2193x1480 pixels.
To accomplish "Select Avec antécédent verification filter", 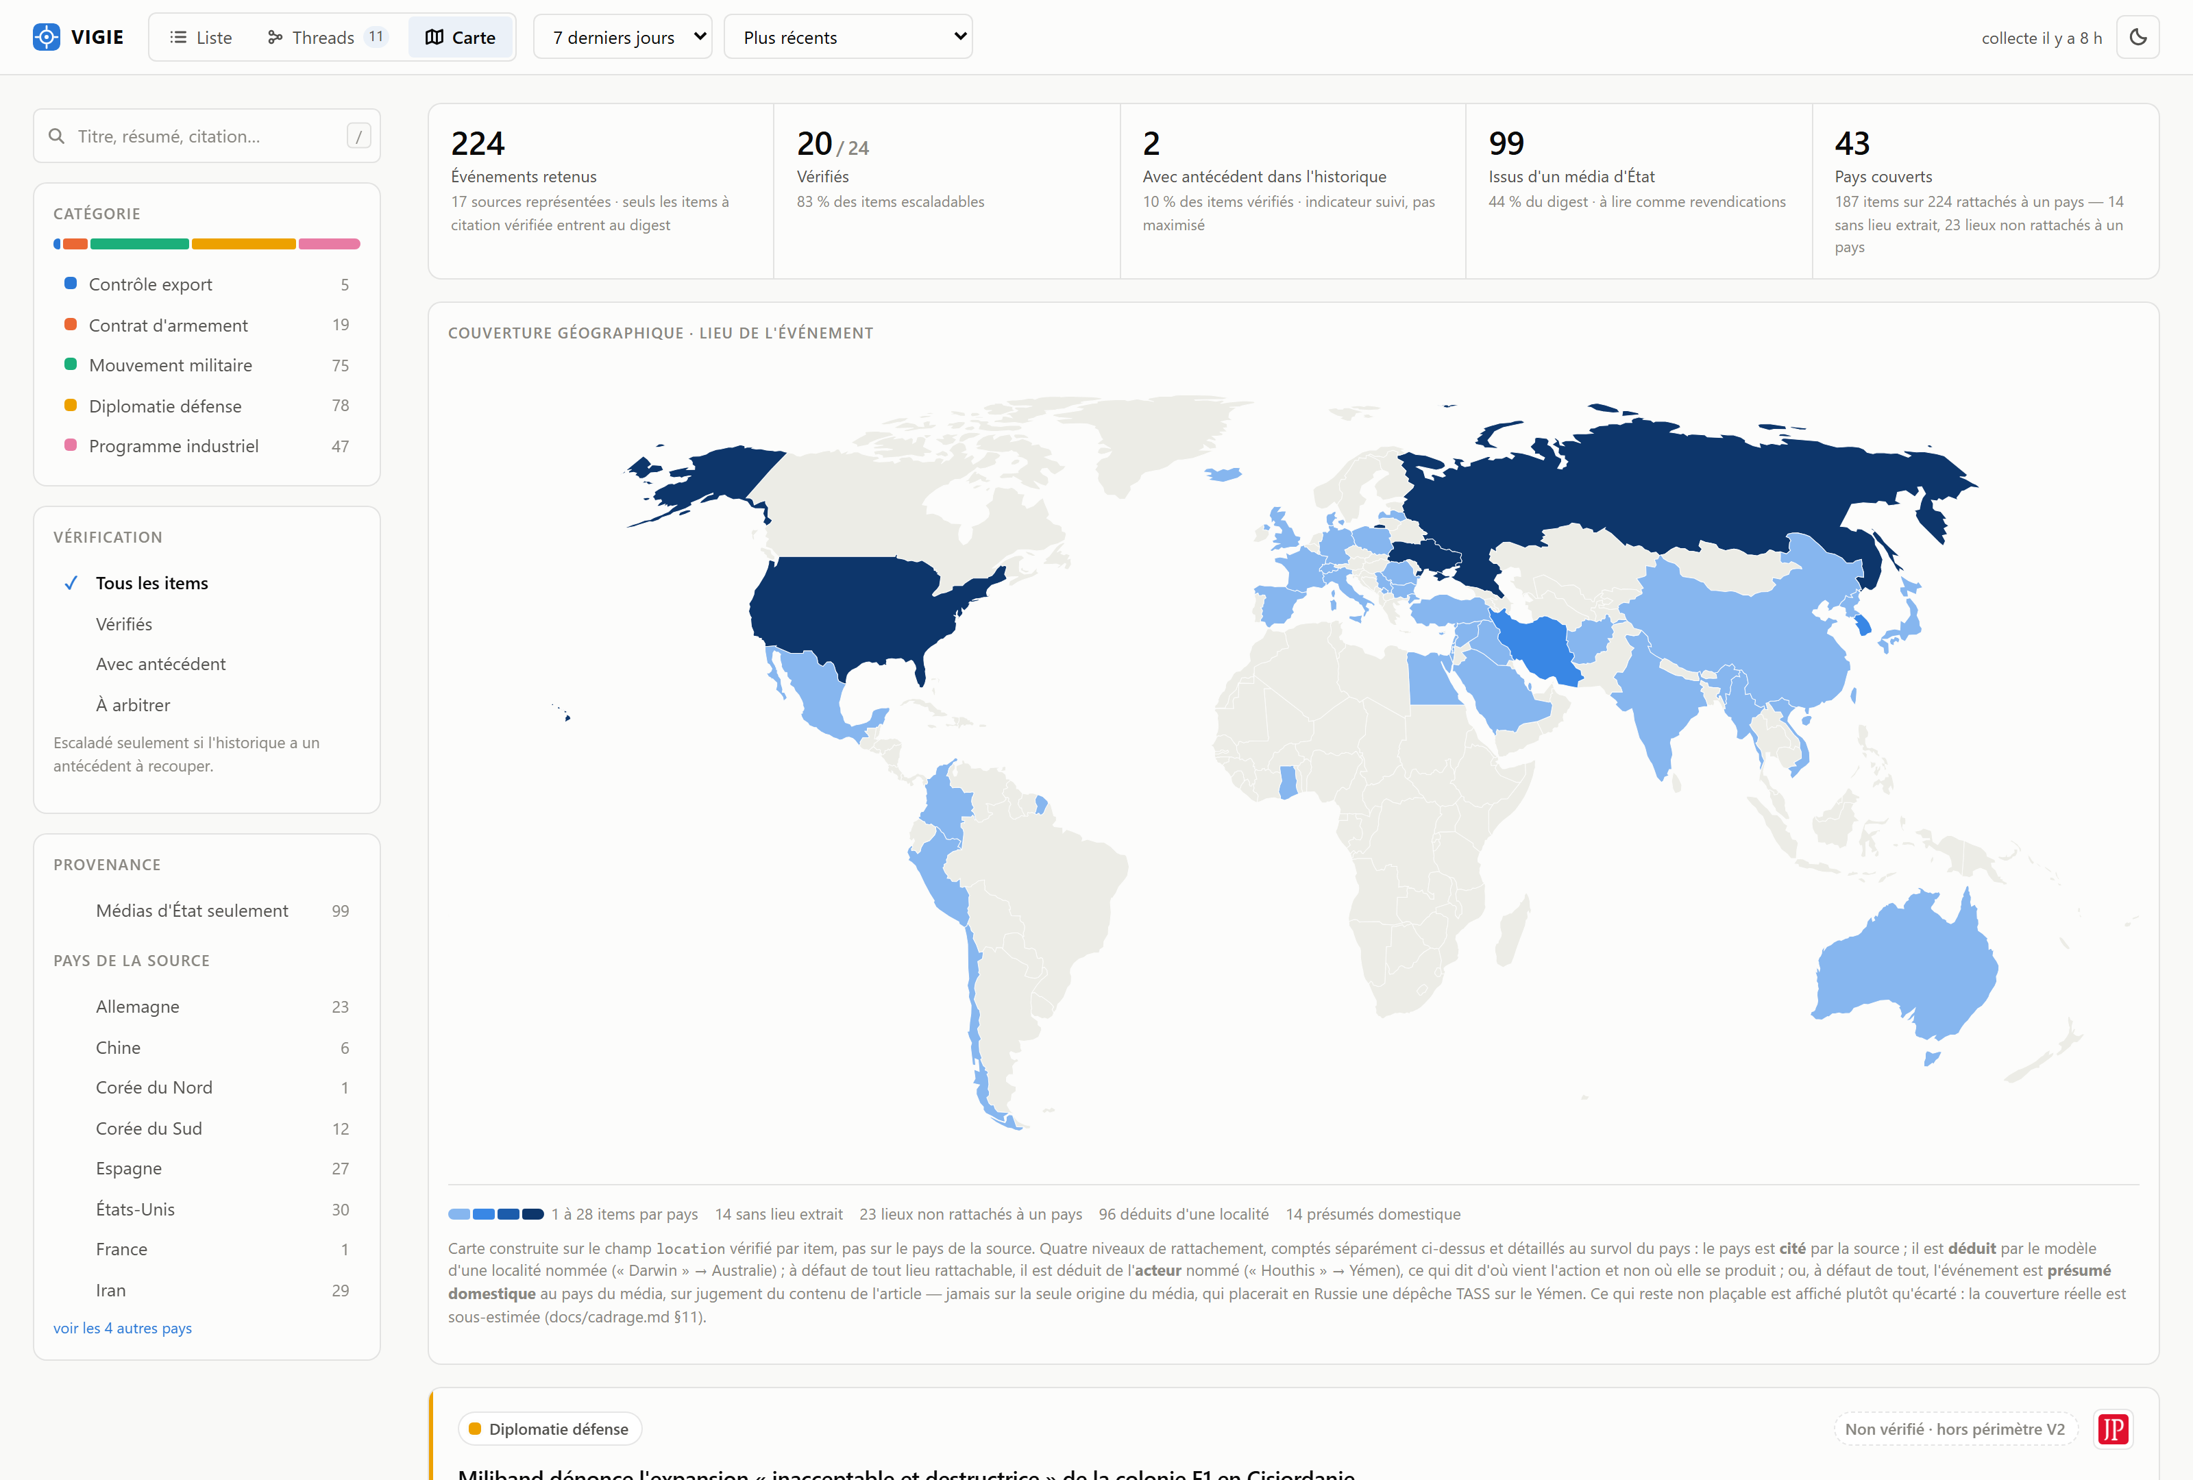I will [x=207, y=664].
